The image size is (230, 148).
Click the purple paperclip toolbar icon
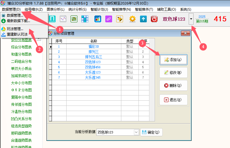[108, 19]
